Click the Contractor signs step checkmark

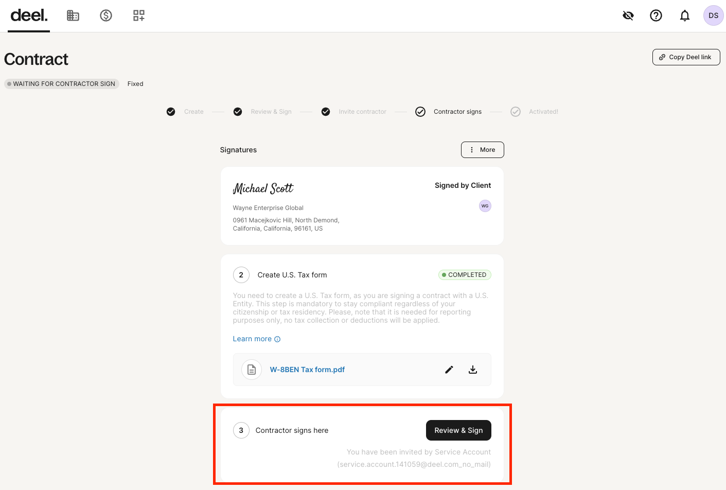[x=420, y=112]
